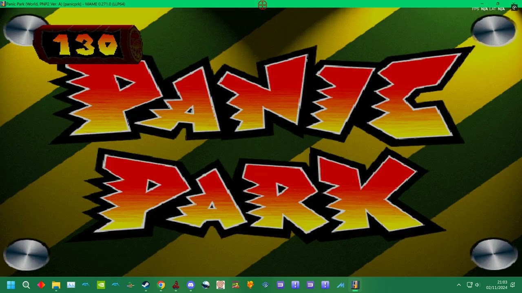
Task: Open the red swirl emulator taskbar icon
Action: coord(221,285)
